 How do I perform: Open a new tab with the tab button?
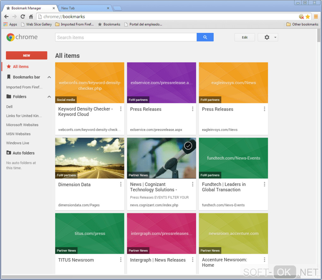coord(117,9)
